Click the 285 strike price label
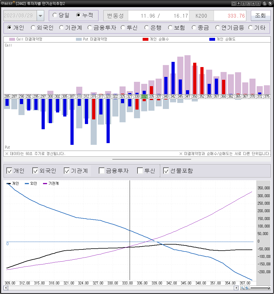This screenshot has height=294, width=274. point(7,96)
